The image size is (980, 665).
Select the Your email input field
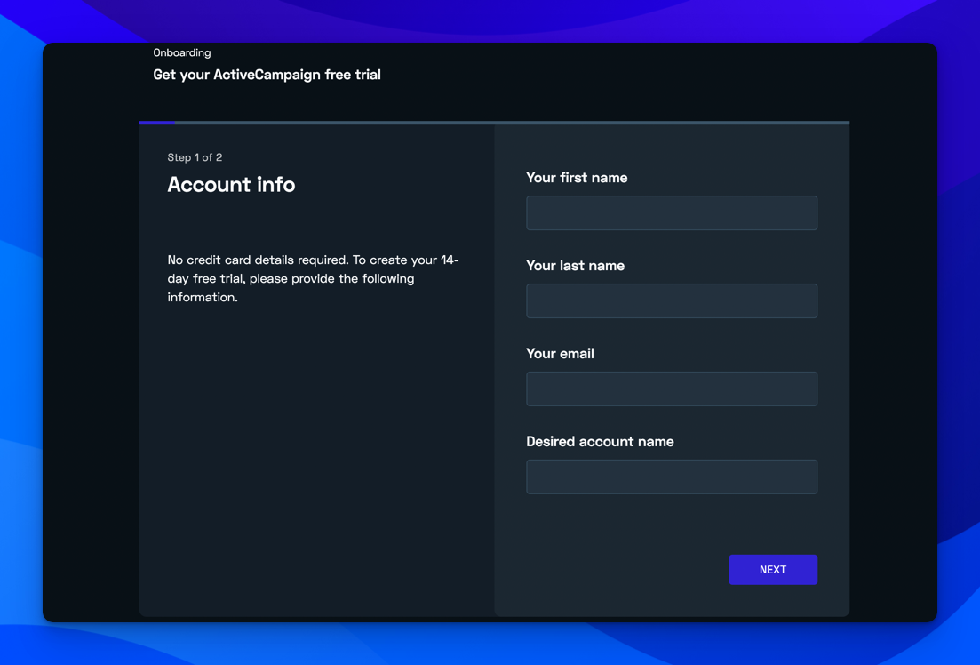671,389
